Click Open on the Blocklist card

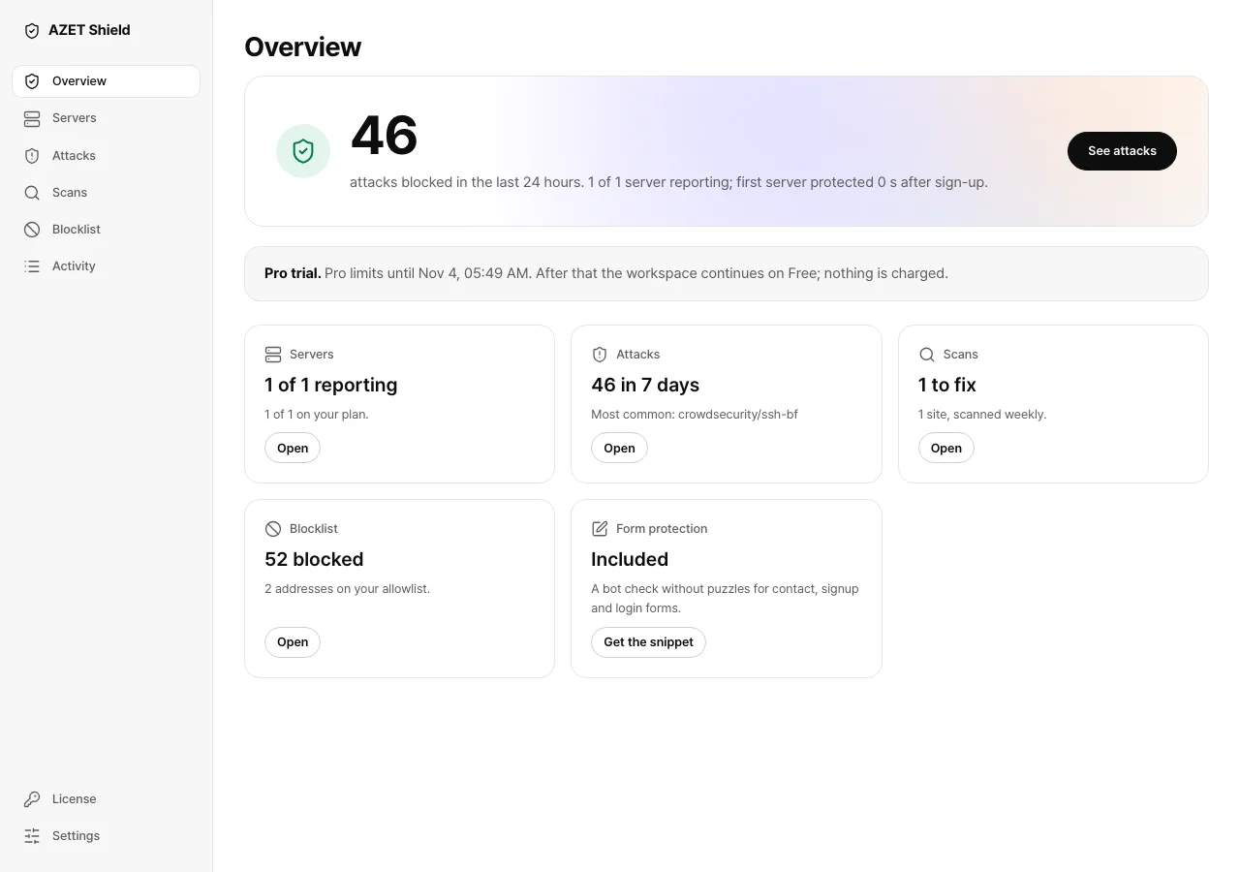293,641
